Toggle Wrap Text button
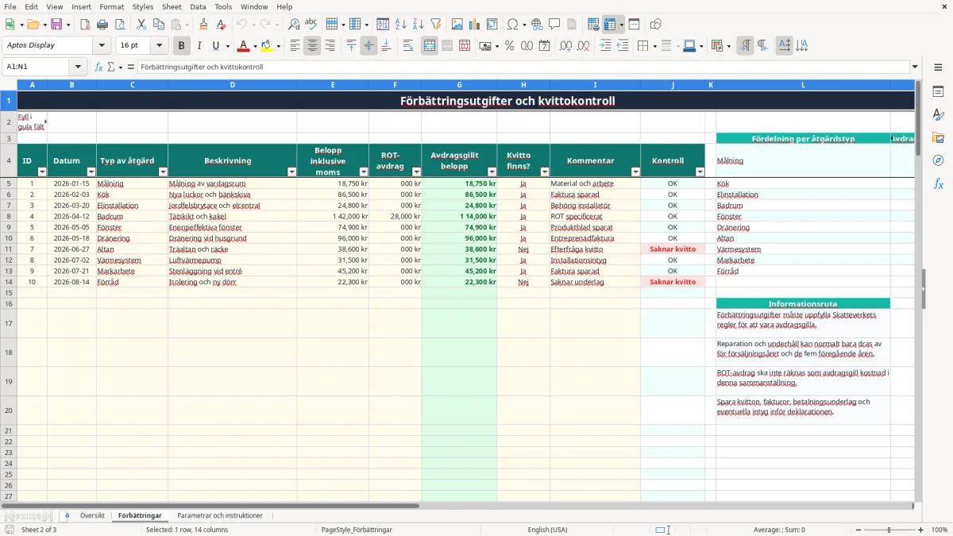Screen dimensions: 953x536 [408, 46]
